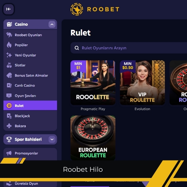Expand the Spor Bahisleri chevron
The width and height of the screenshot is (187, 187).
(x=52, y=139)
